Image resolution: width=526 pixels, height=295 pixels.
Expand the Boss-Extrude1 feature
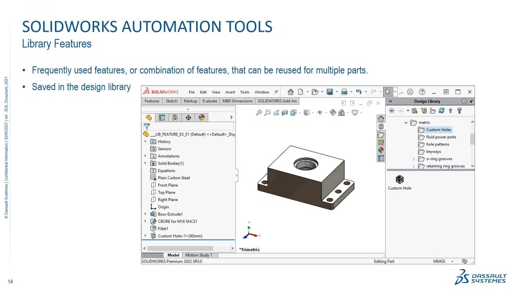(145, 214)
